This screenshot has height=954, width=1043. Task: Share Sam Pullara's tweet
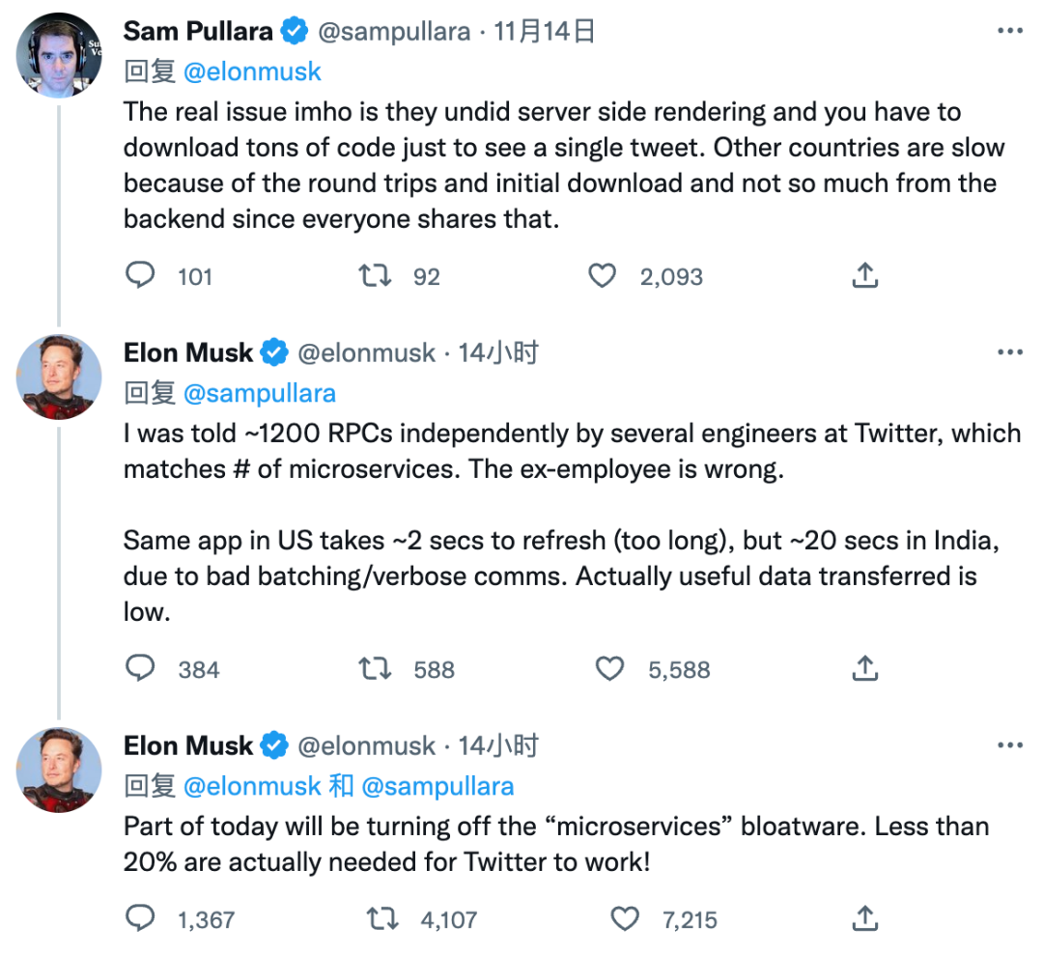click(865, 276)
